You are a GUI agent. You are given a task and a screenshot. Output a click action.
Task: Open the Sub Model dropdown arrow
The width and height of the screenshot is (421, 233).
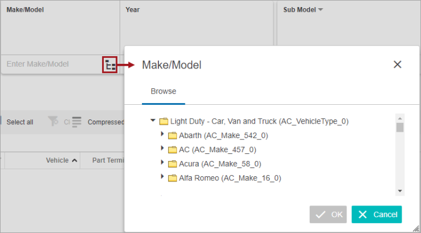tap(320, 9)
